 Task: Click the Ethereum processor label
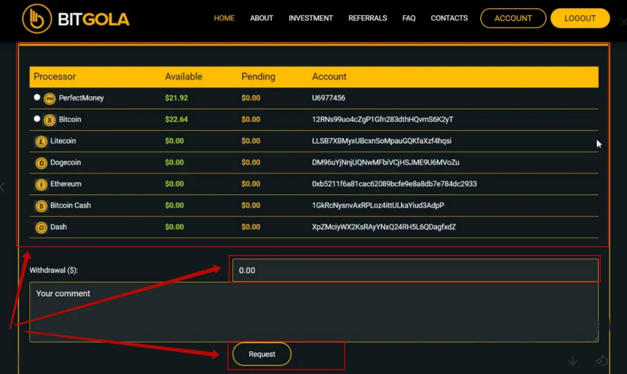coord(66,184)
